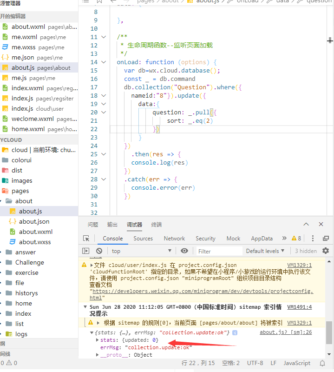This screenshot has width=334, height=372.
Task: Open the Security devtools tab
Action: tap(205, 239)
